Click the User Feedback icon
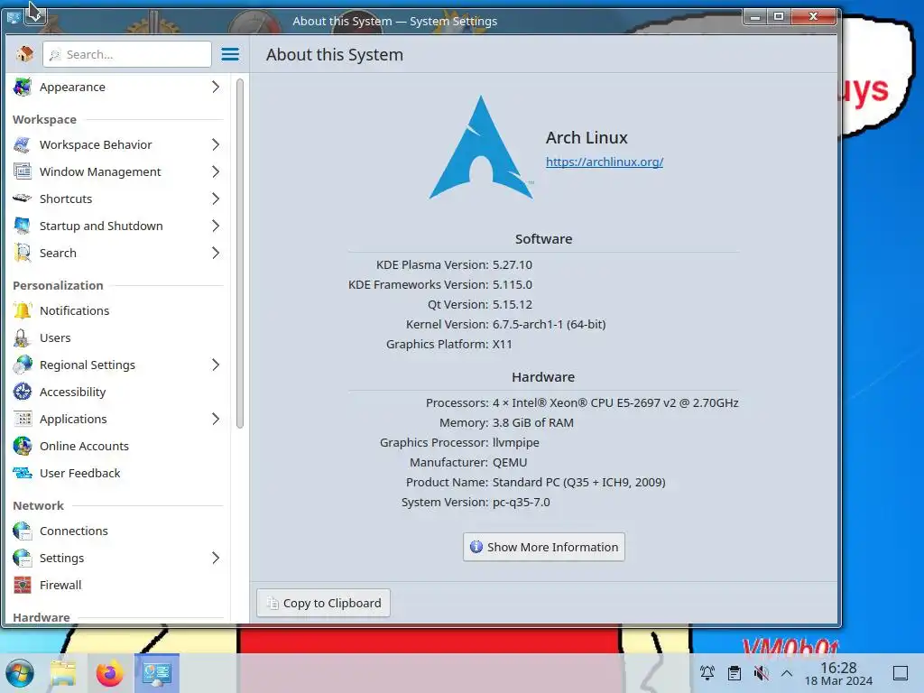924x693 pixels. pos(23,473)
